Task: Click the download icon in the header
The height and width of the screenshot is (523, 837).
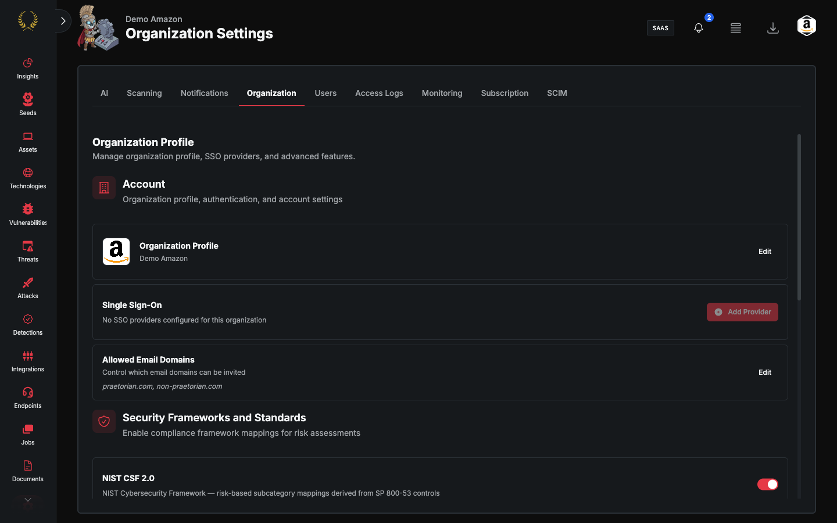Action: pyautogui.click(x=773, y=28)
